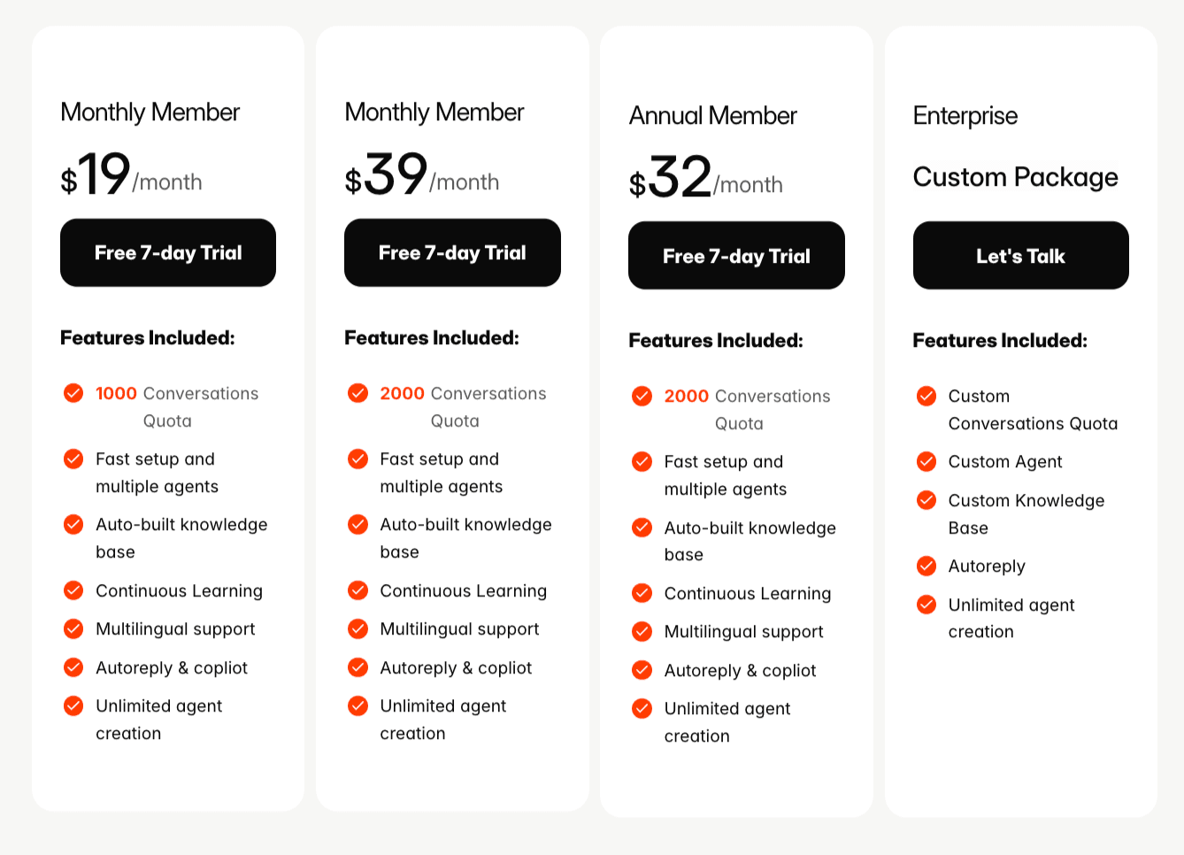Click the checkmark next to Autoreply & copliot
Screen dimensions: 1184x855
coord(73,667)
